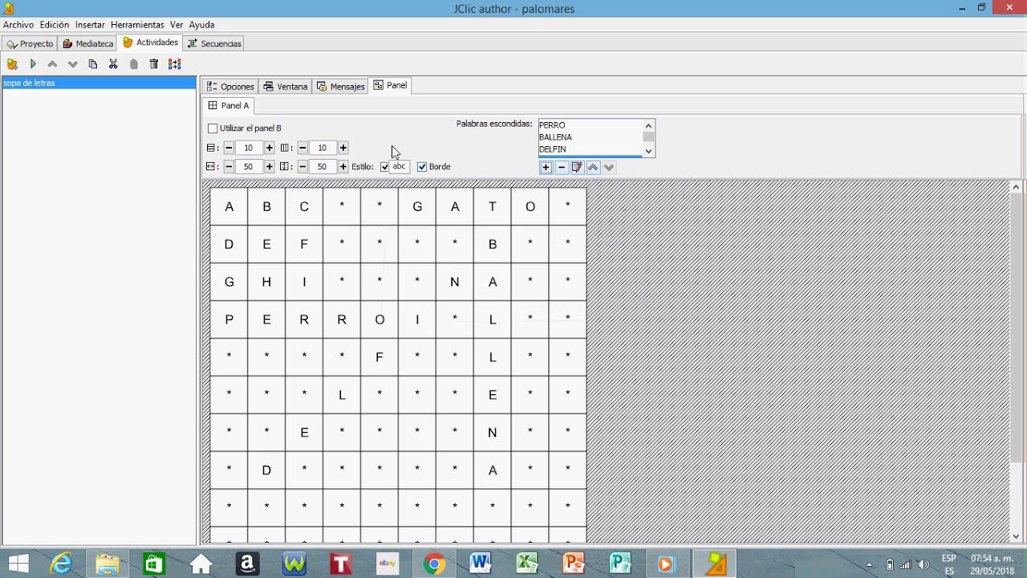Screen dimensions: 1027x578
Task: Switch to the Secuencias tab
Action: 214,43
